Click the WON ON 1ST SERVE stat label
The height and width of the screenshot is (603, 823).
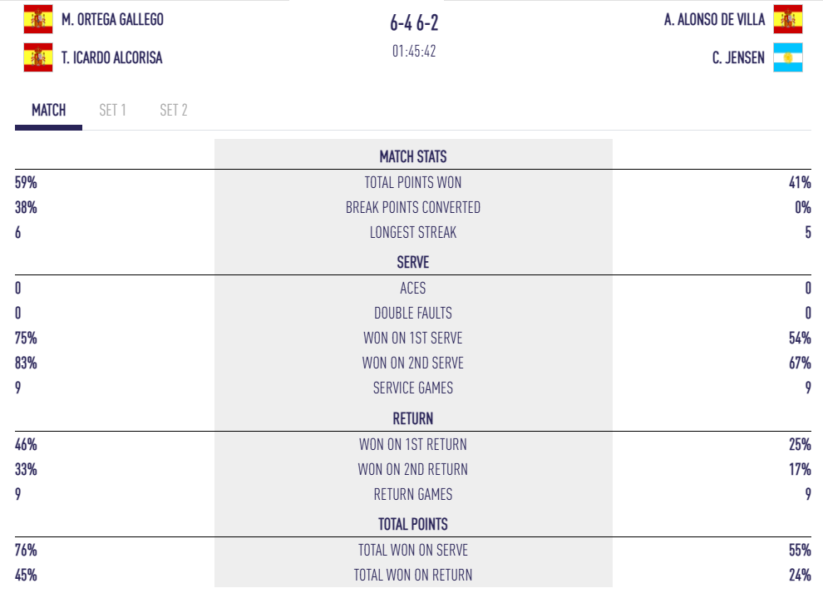point(413,338)
